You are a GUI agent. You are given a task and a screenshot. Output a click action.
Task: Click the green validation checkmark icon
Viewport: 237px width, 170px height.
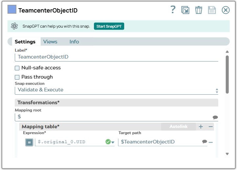click(x=108, y=142)
